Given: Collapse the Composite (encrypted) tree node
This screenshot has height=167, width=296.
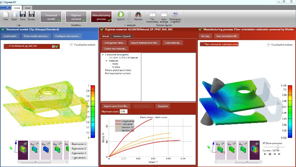Looking at the screenshot, I should 103,55.
